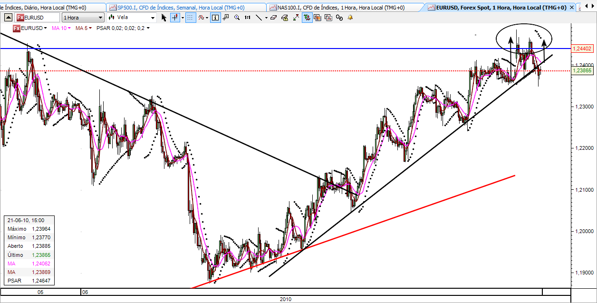This screenshot has height=303, width=597.
Task: Open the add indicator wave icon
Action: tap(201, 17)
